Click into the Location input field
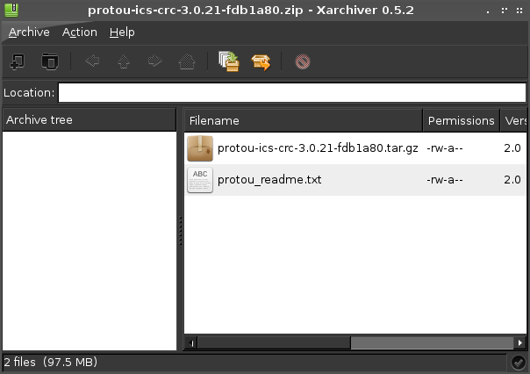530x374 pixels. tap(292, 93)
